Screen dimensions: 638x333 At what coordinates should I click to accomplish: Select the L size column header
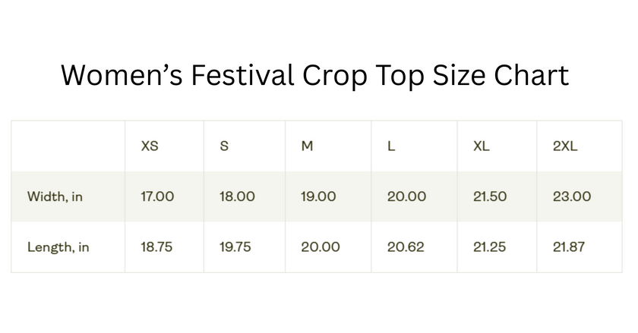[x=391, y=146]
